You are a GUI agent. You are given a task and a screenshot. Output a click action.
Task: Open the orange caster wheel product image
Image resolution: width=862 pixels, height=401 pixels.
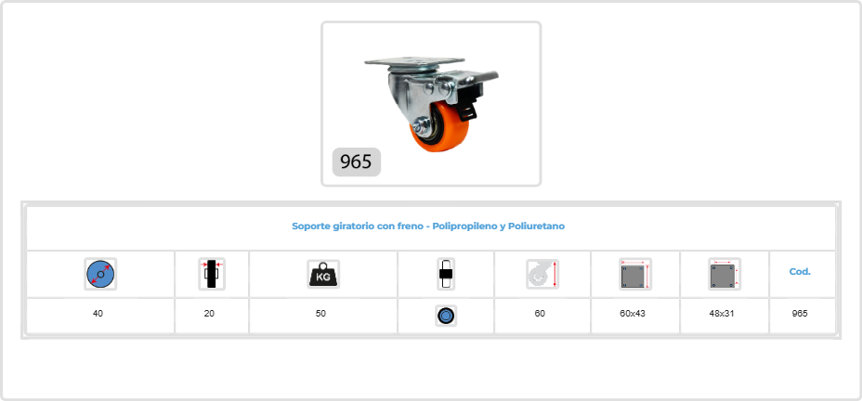point(431,104)
